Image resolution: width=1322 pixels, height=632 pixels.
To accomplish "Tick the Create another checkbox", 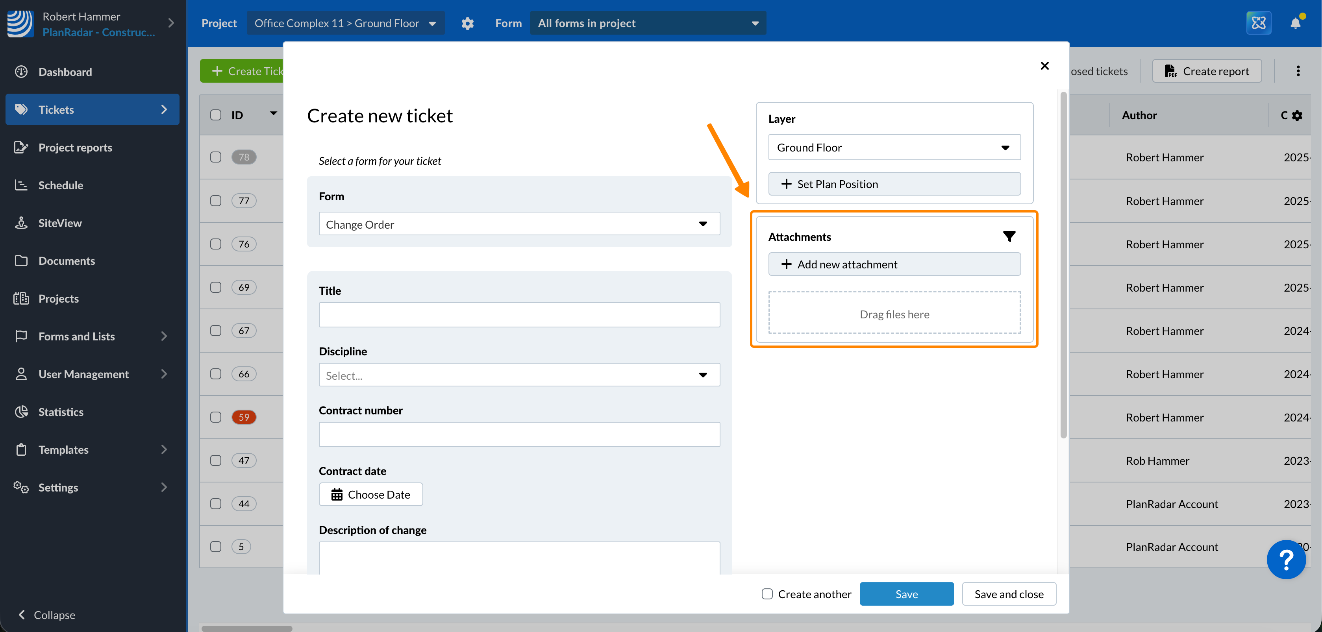I will click(x=767, y=594).
